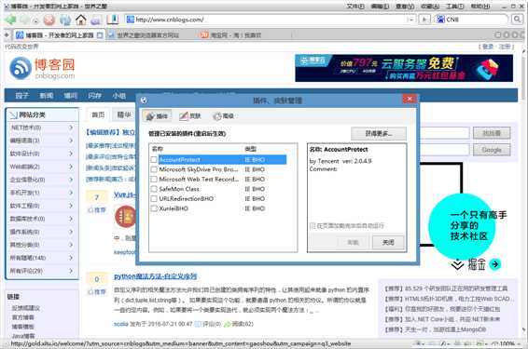The image size is (528, 349).
Task: Select the SafeMon Class plugin row
Action: coord(218,189)
